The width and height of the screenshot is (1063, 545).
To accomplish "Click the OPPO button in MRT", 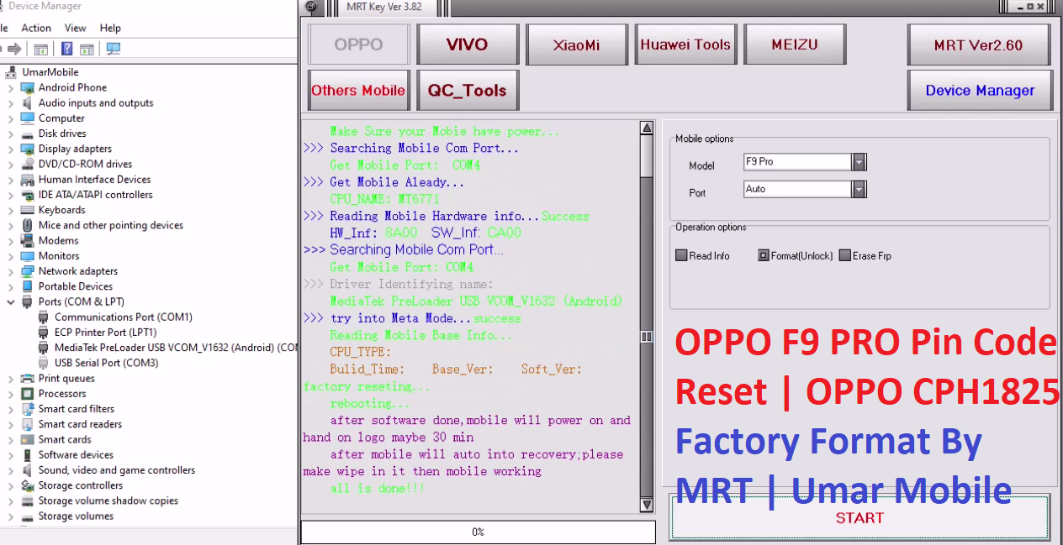I will click(x=358, y=45).
